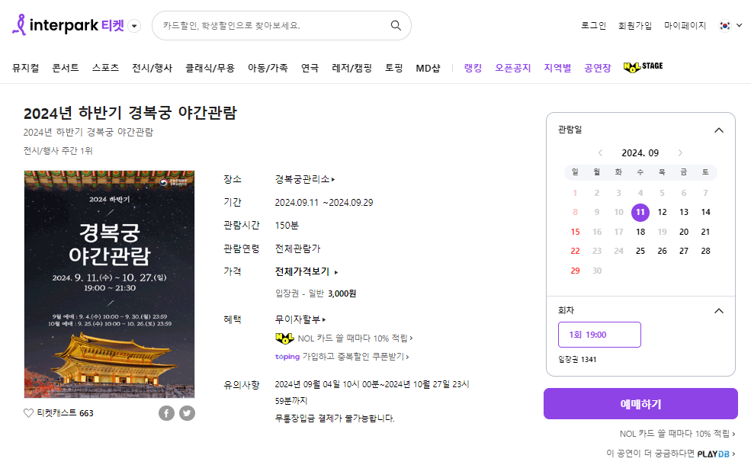Collapse the 관람일 calendar panel
This screenshot has height=465, width=751.
point(717,130)
